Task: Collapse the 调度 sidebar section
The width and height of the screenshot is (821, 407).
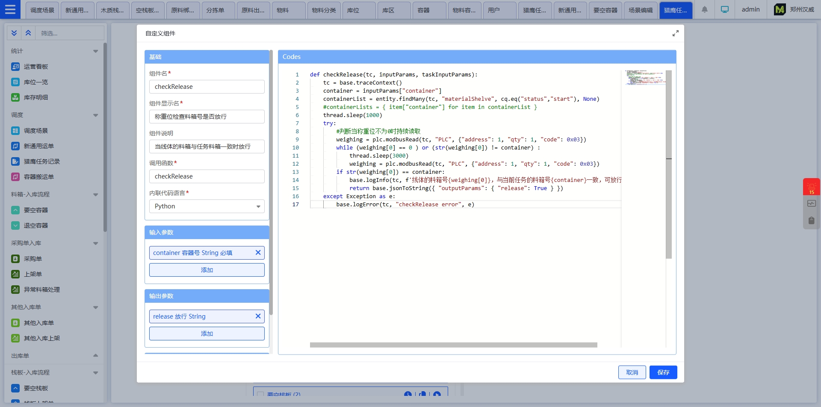Action: [x=95, y=115]
